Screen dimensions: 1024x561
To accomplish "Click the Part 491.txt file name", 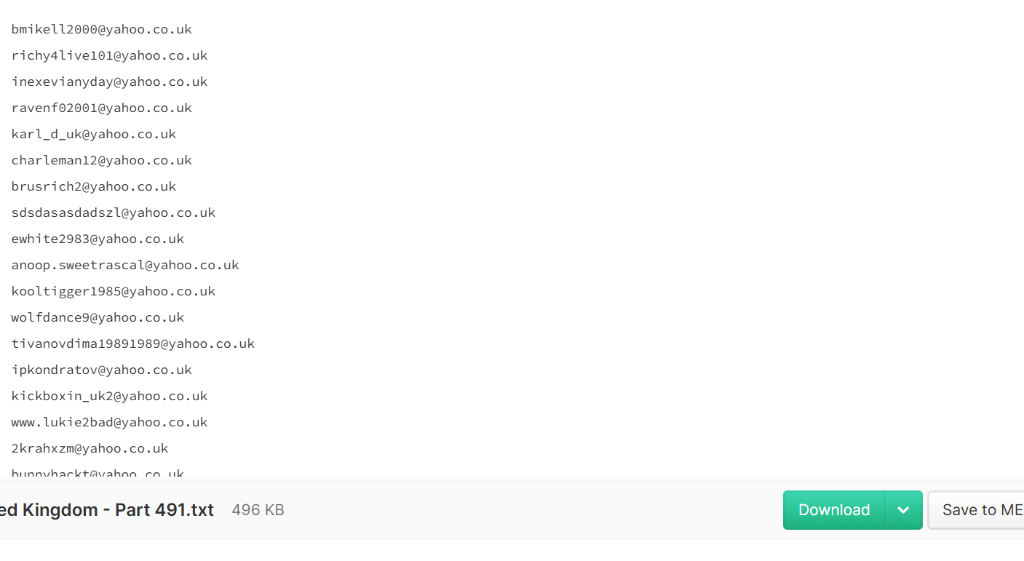I will 107,510.
